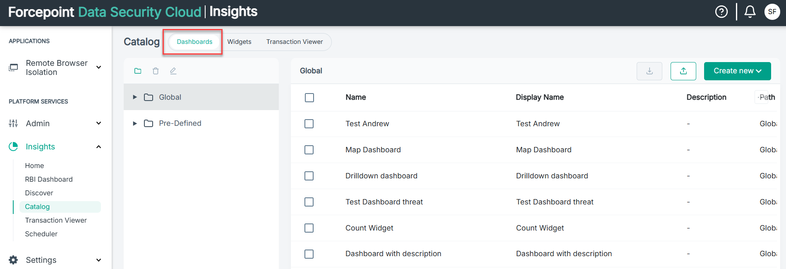Open Catalog in the sidebar
The height and width of the screenshot is (269, 786).
pyautogui.click(x=60, y=207)
